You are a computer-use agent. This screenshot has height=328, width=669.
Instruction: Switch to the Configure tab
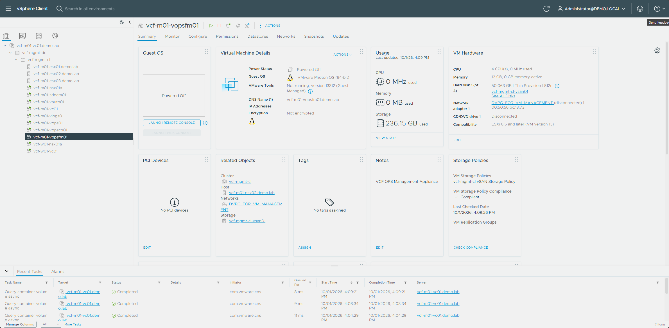click(x=198, y=36)
